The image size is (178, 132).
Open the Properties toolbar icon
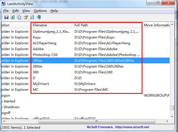point(26,17)
